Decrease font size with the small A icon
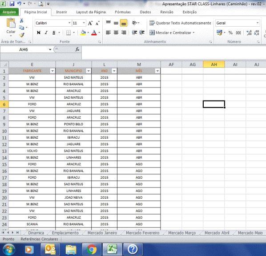The width and height of the screenshot is (266, 256). coord(97,23)
